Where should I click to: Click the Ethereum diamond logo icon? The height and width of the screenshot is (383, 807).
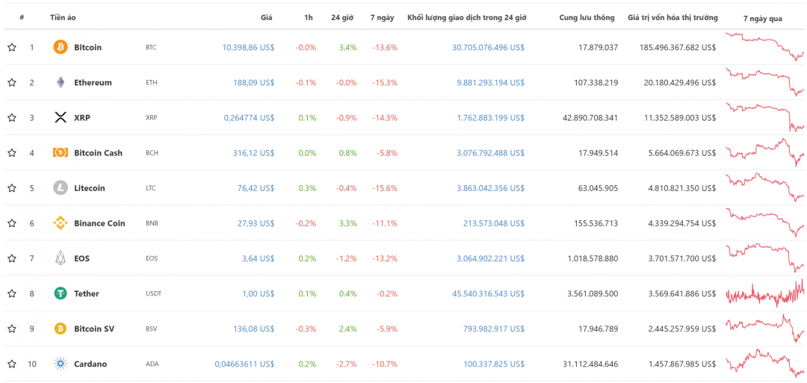pos(61,82)
